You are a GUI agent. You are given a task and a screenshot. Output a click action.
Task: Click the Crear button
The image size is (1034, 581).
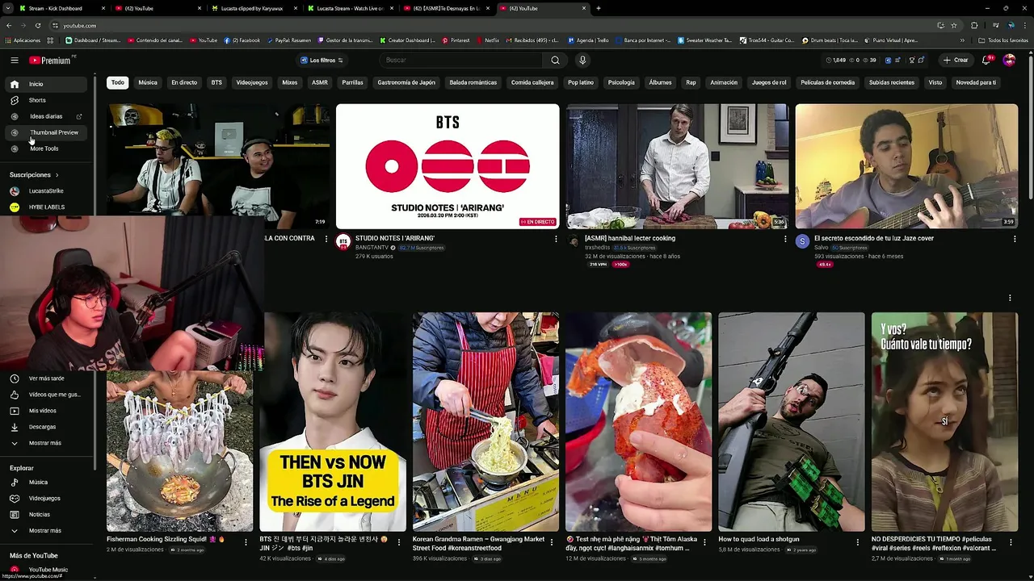click(955, 61)
